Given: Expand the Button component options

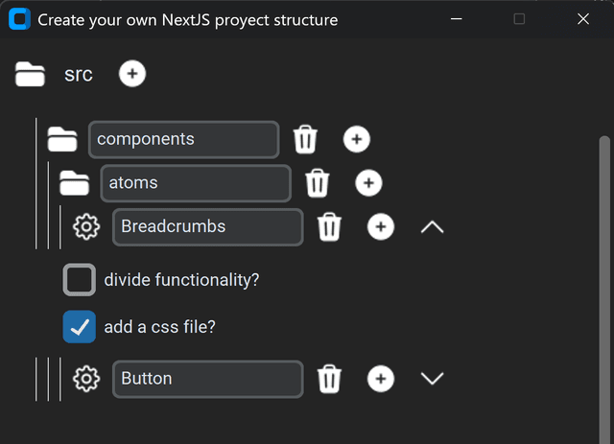Looking at the screenshot, I should tap(433, 379).
